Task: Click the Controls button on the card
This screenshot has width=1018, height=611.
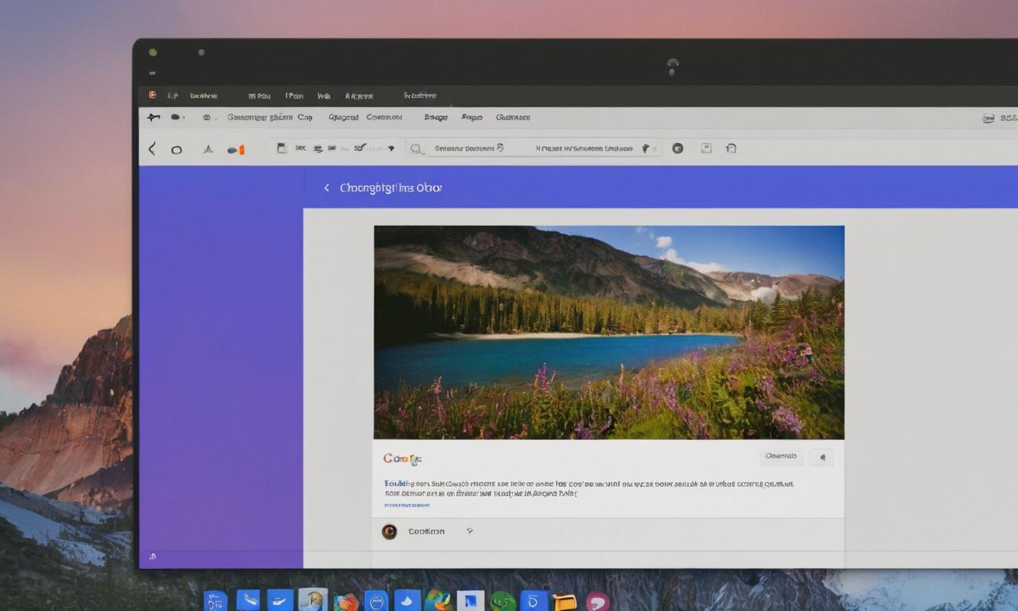Action: [x=780, y=456]
